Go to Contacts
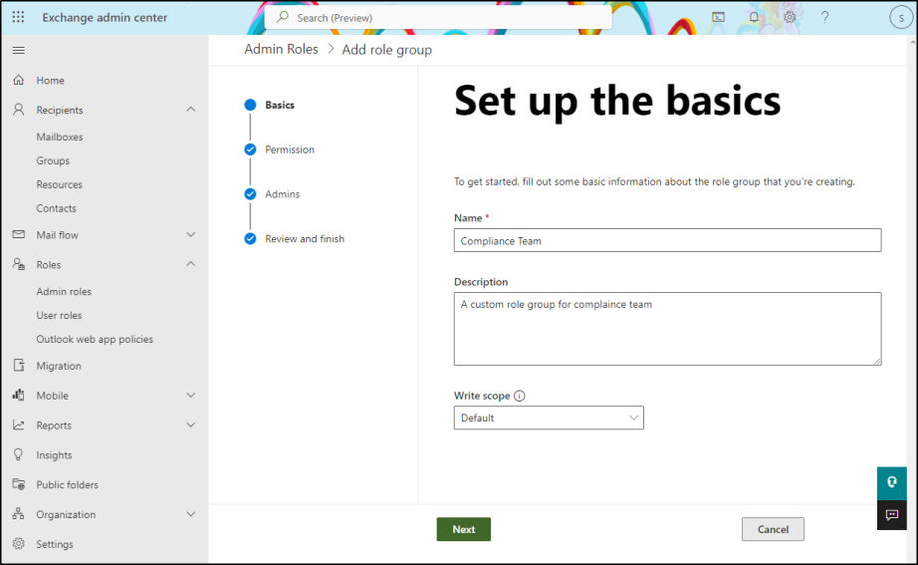The height and width of the screenshot is (565, 918). pos(56,208)
